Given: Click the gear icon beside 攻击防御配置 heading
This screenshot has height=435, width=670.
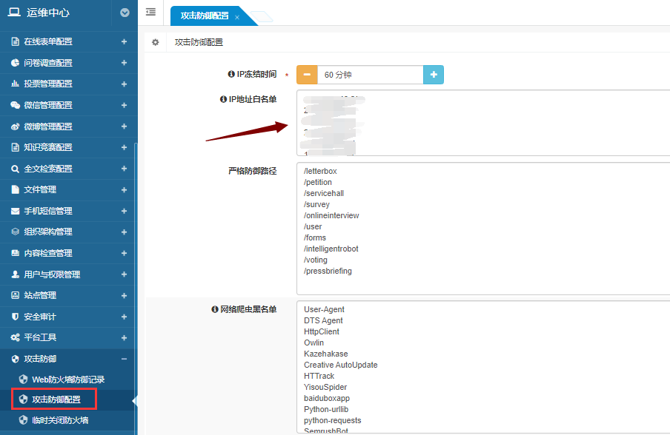Looking at the screenshot, I should click(x=156, y=42).
